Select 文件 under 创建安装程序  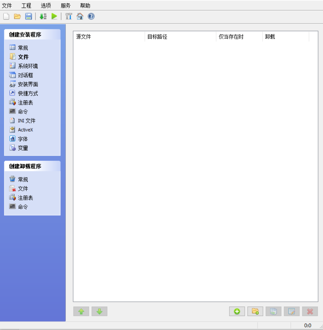[x=19, y=57]
